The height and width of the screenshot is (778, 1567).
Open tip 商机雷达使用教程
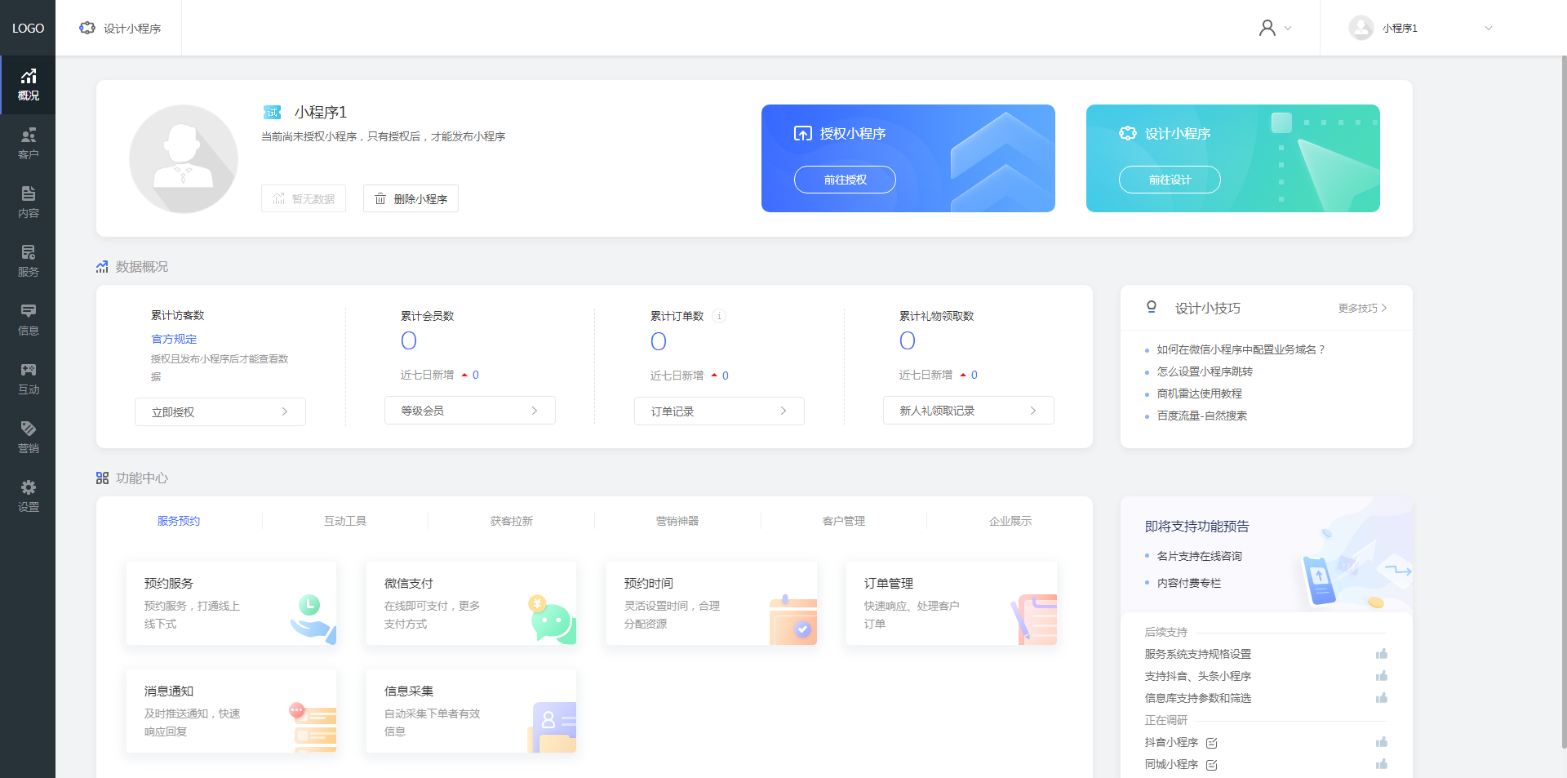pyautogui.click(x=1200, y=393)
